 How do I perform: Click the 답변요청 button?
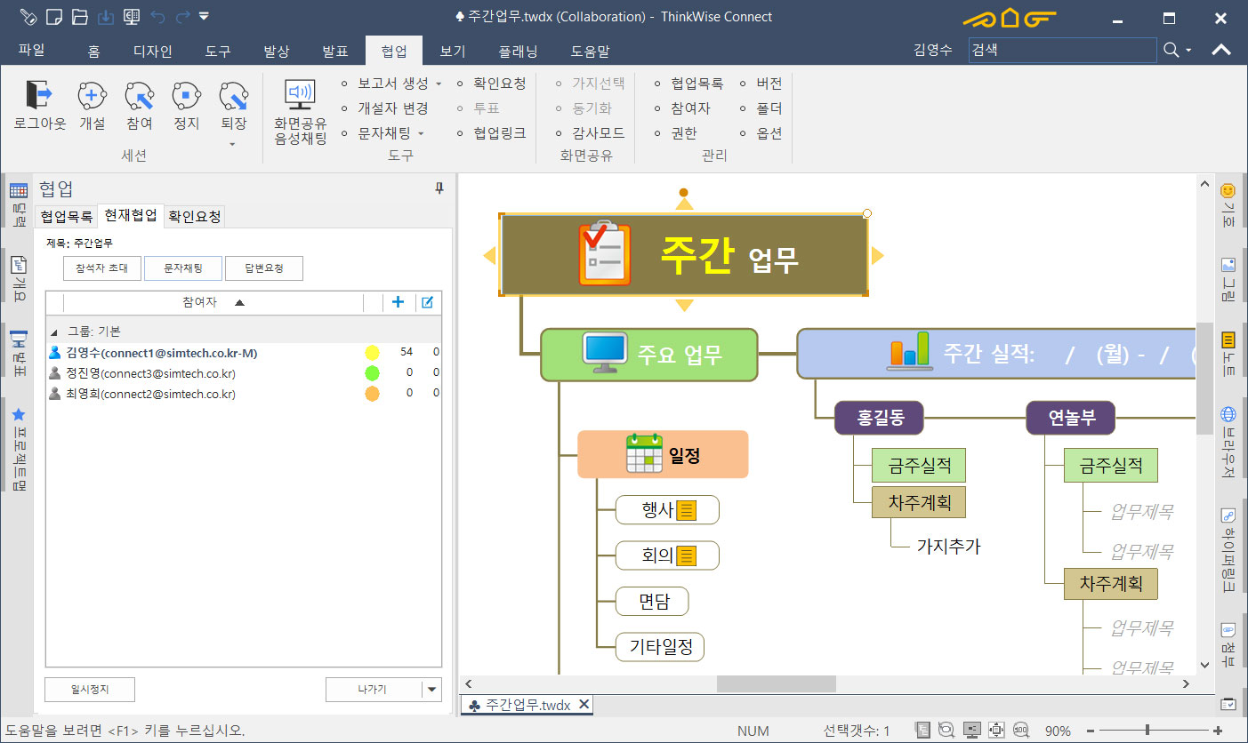[x=264, y=268]
